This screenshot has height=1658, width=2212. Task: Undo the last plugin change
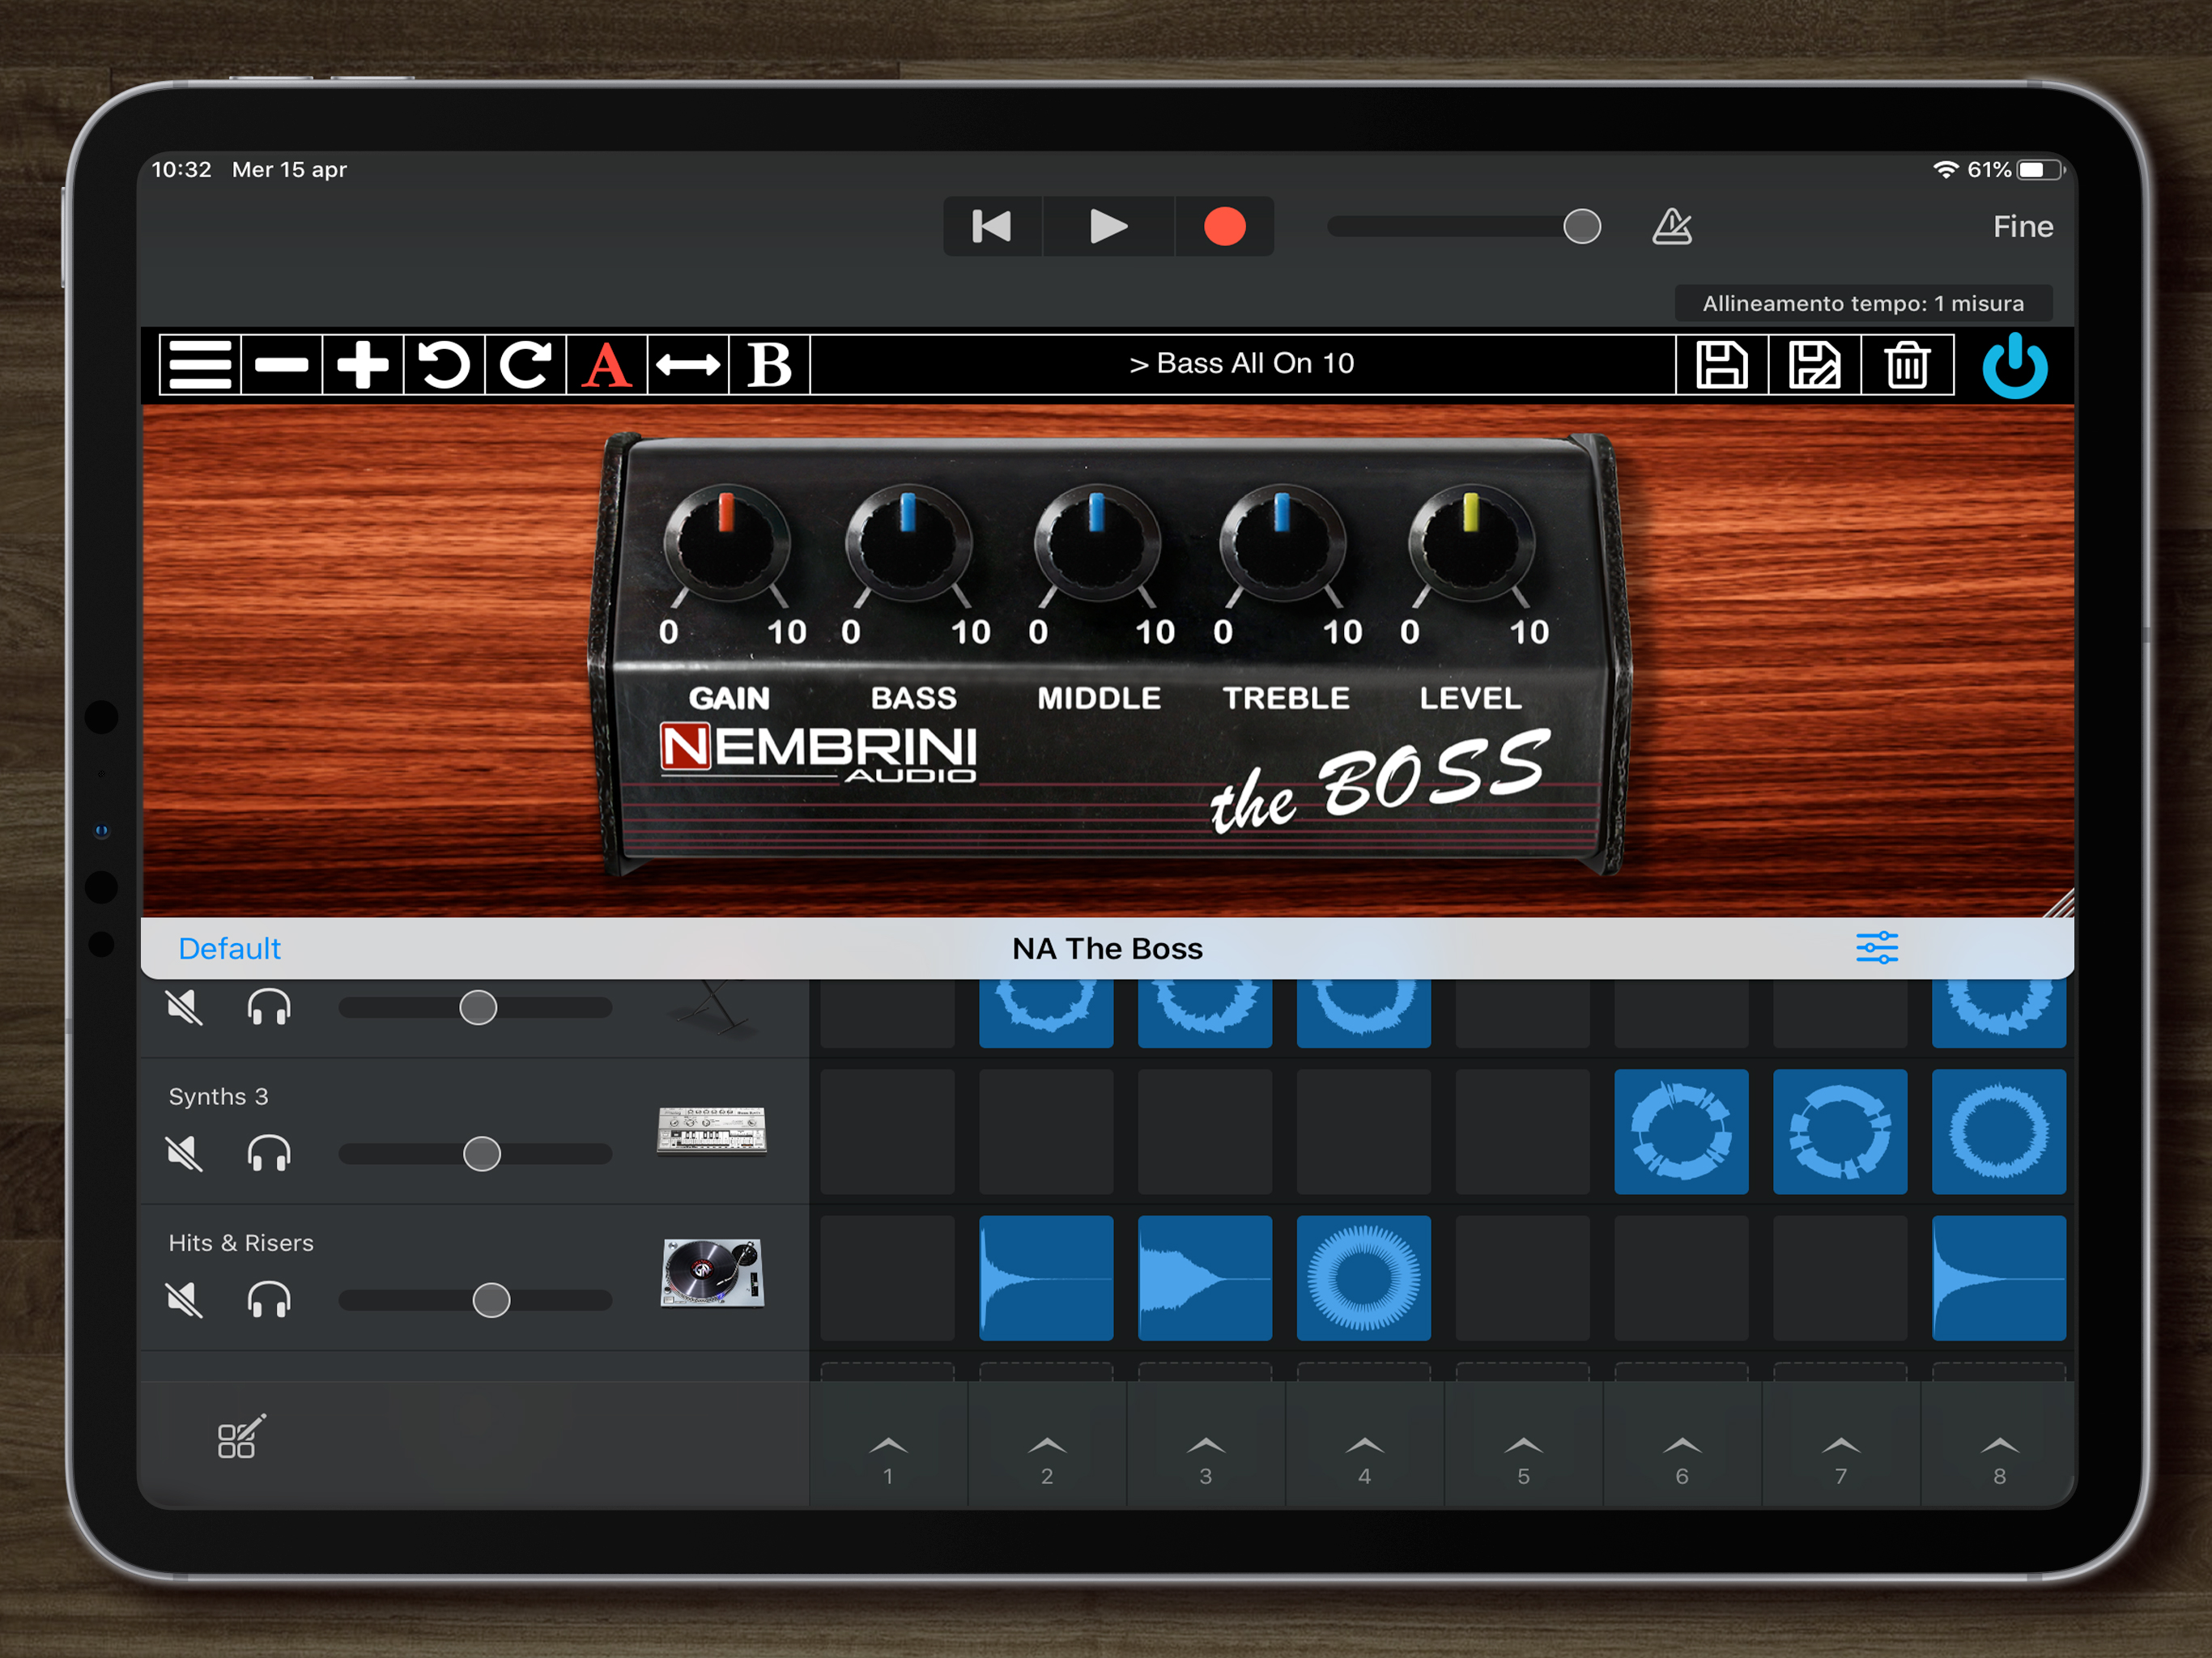444,364
